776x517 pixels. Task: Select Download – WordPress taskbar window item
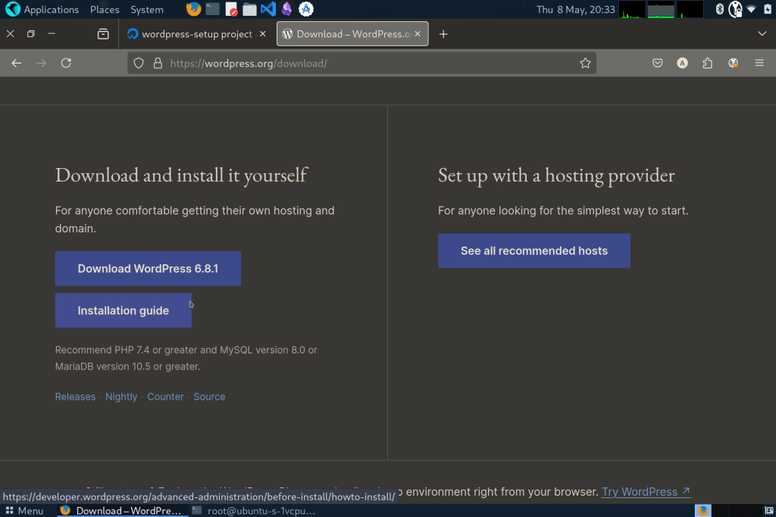click(122, 511)
